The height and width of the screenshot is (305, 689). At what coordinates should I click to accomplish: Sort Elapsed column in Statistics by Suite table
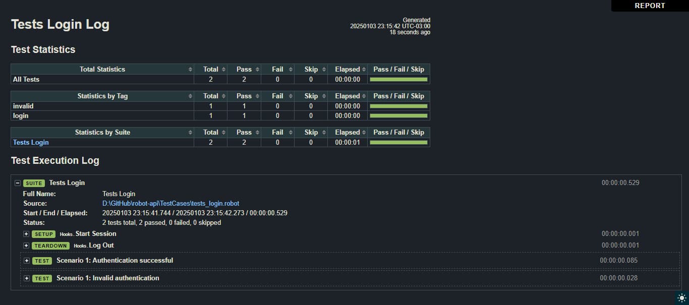tap(348, 132)
